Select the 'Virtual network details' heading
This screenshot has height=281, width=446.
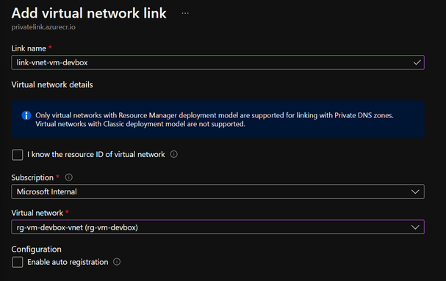click(x=52, y=84)
